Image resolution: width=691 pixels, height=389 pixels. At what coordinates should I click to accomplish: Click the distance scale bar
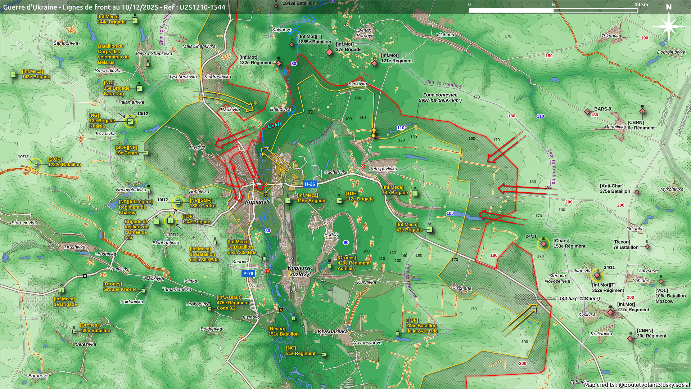point(553,10)
